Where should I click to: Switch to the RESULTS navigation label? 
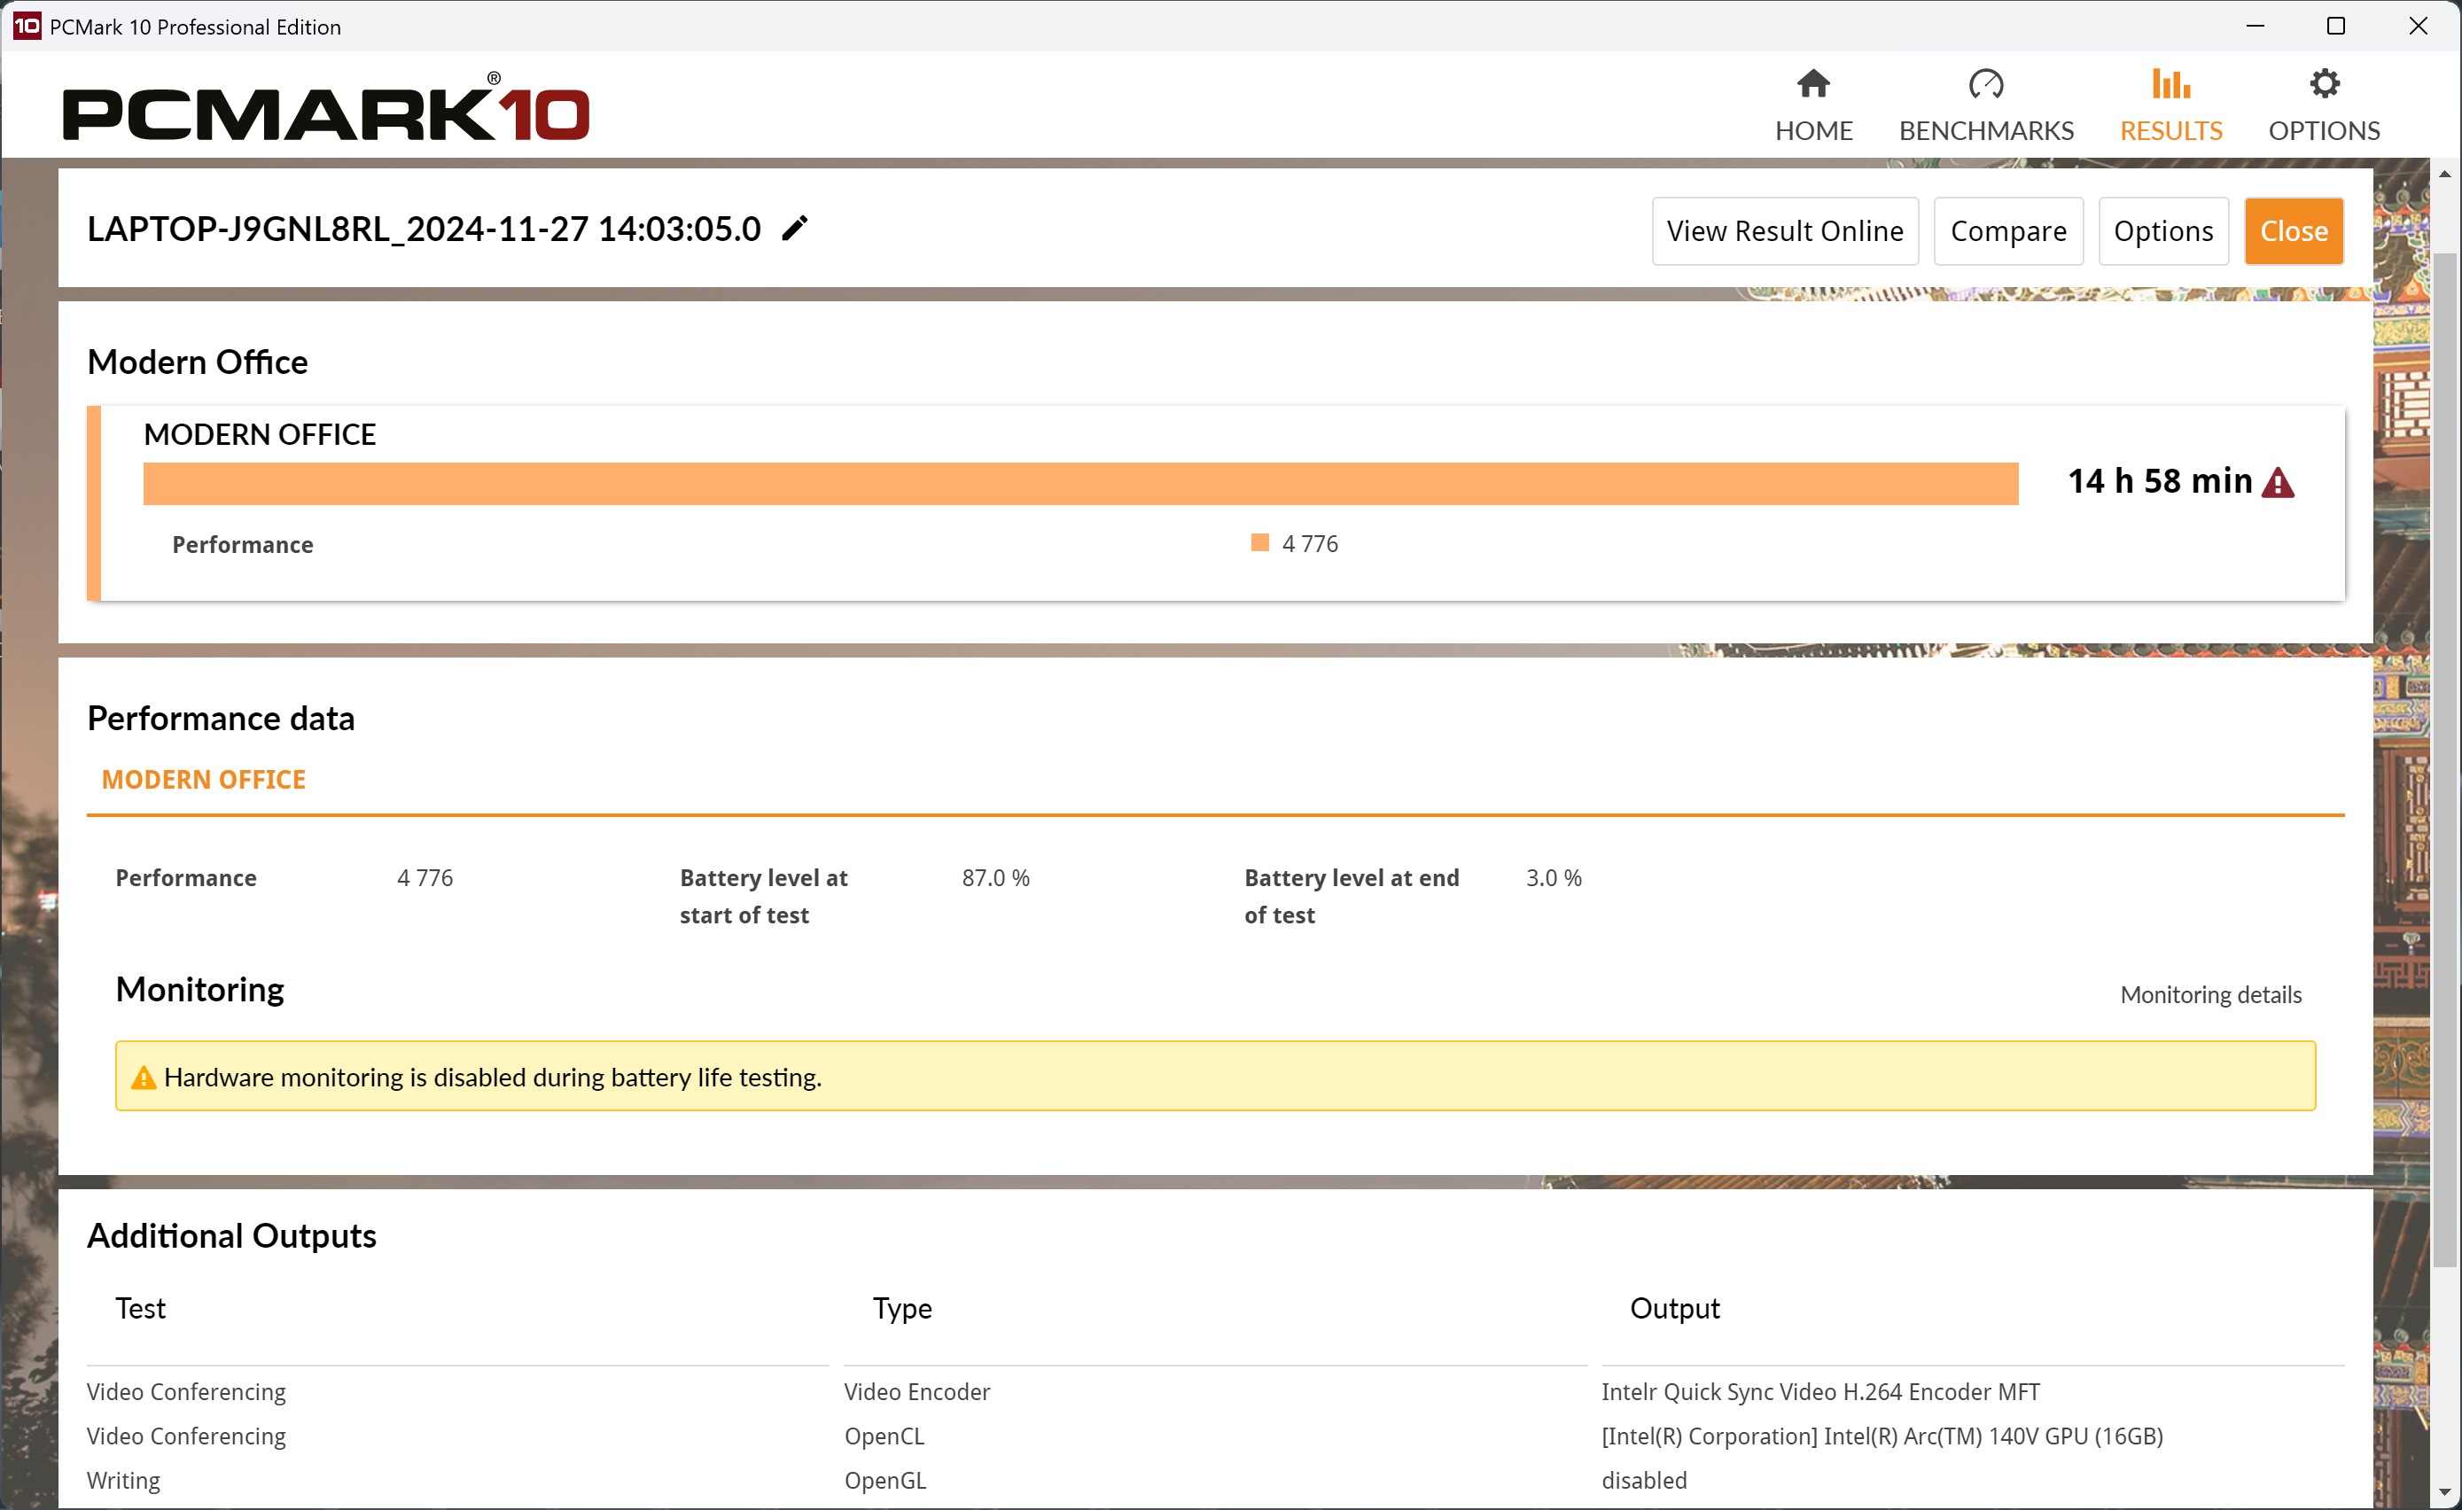pyautogui.click(x=2170, y=131)
